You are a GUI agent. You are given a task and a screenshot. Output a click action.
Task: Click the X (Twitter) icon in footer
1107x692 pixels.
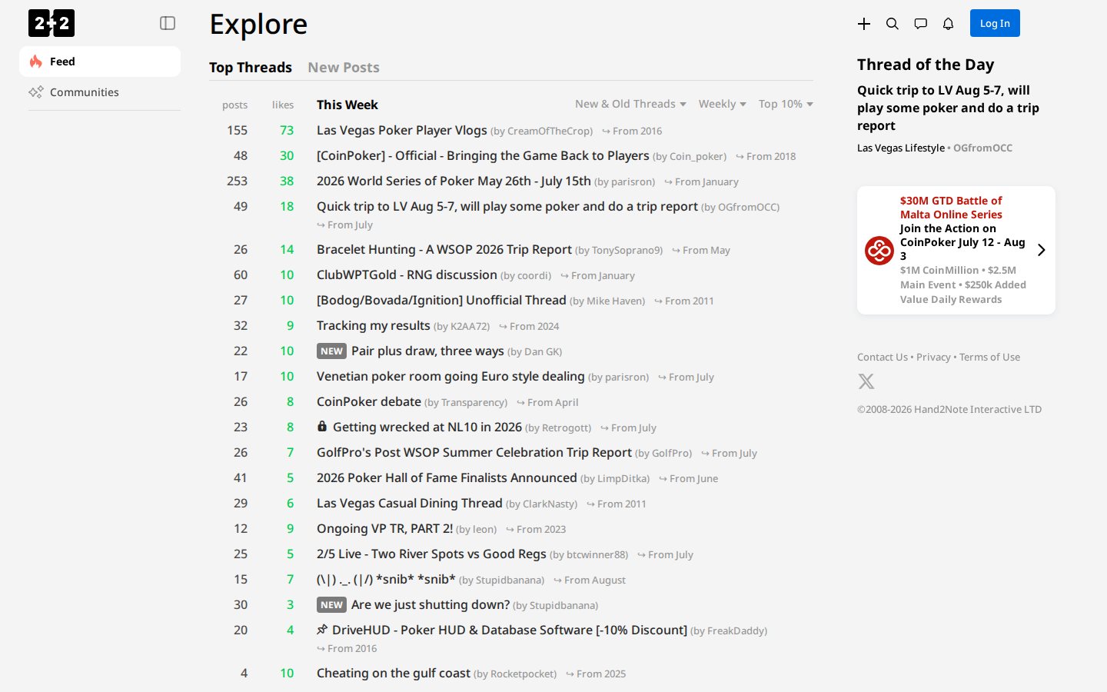click(866, 381)
